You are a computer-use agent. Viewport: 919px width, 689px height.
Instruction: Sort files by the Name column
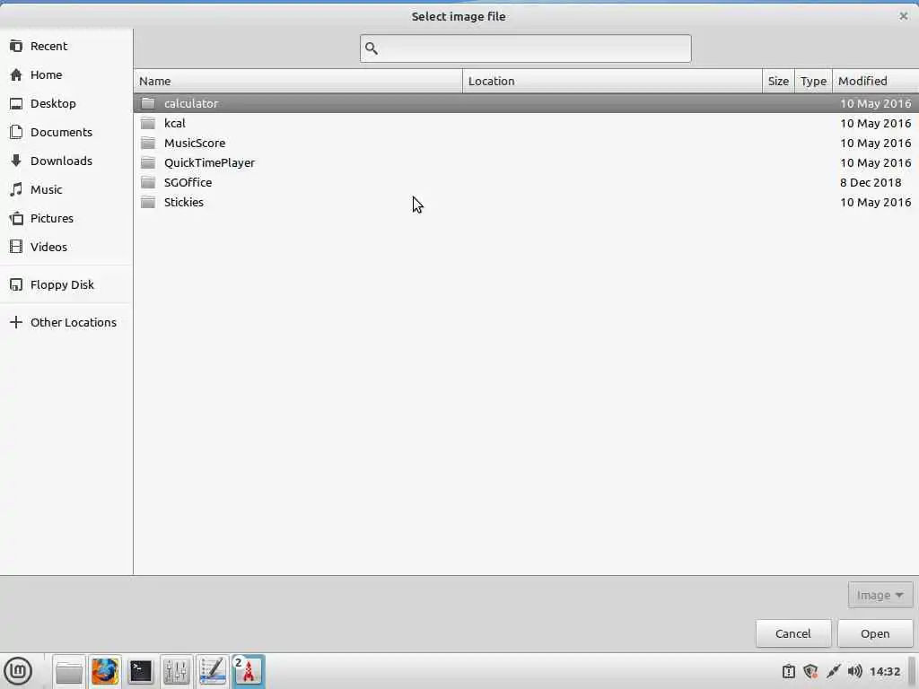(x=298, y=81)
